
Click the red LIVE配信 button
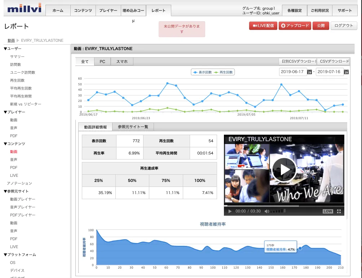(x=263, y=26)
